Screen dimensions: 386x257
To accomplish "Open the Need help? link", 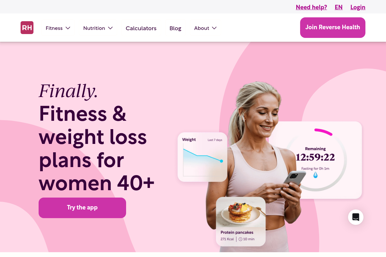I will click(311, 7).
